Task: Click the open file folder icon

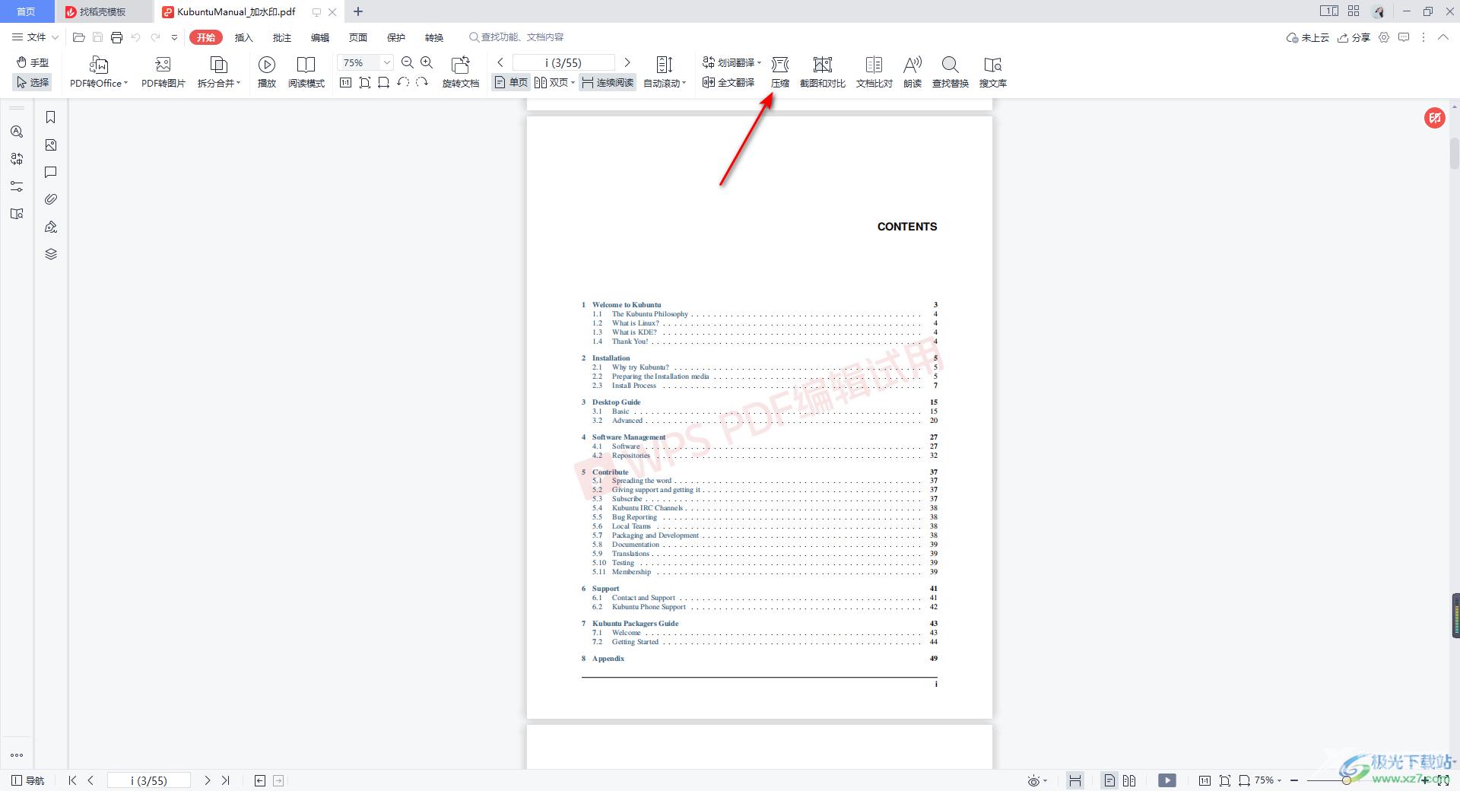Action: tap(78, 37)
